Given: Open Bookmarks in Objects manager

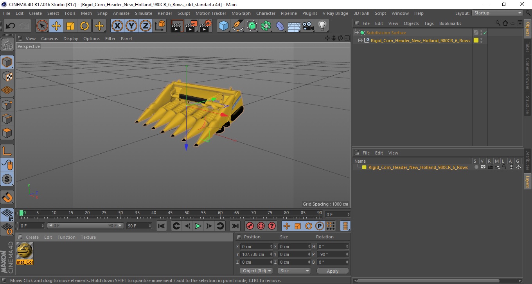Looking at the screenshot, I should pyautogui.click(x=450, y=23).
